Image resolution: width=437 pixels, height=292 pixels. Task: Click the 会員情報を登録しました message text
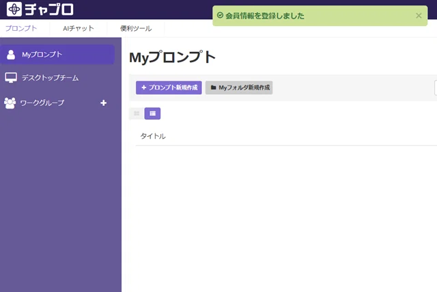pos(265,16)
